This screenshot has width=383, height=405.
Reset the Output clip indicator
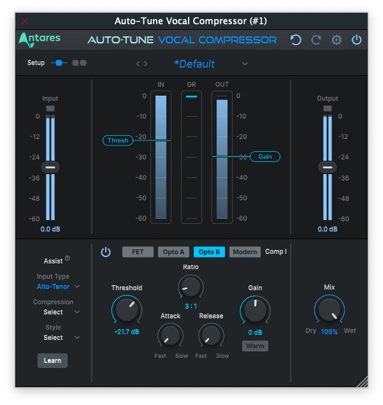pos(328,108)
